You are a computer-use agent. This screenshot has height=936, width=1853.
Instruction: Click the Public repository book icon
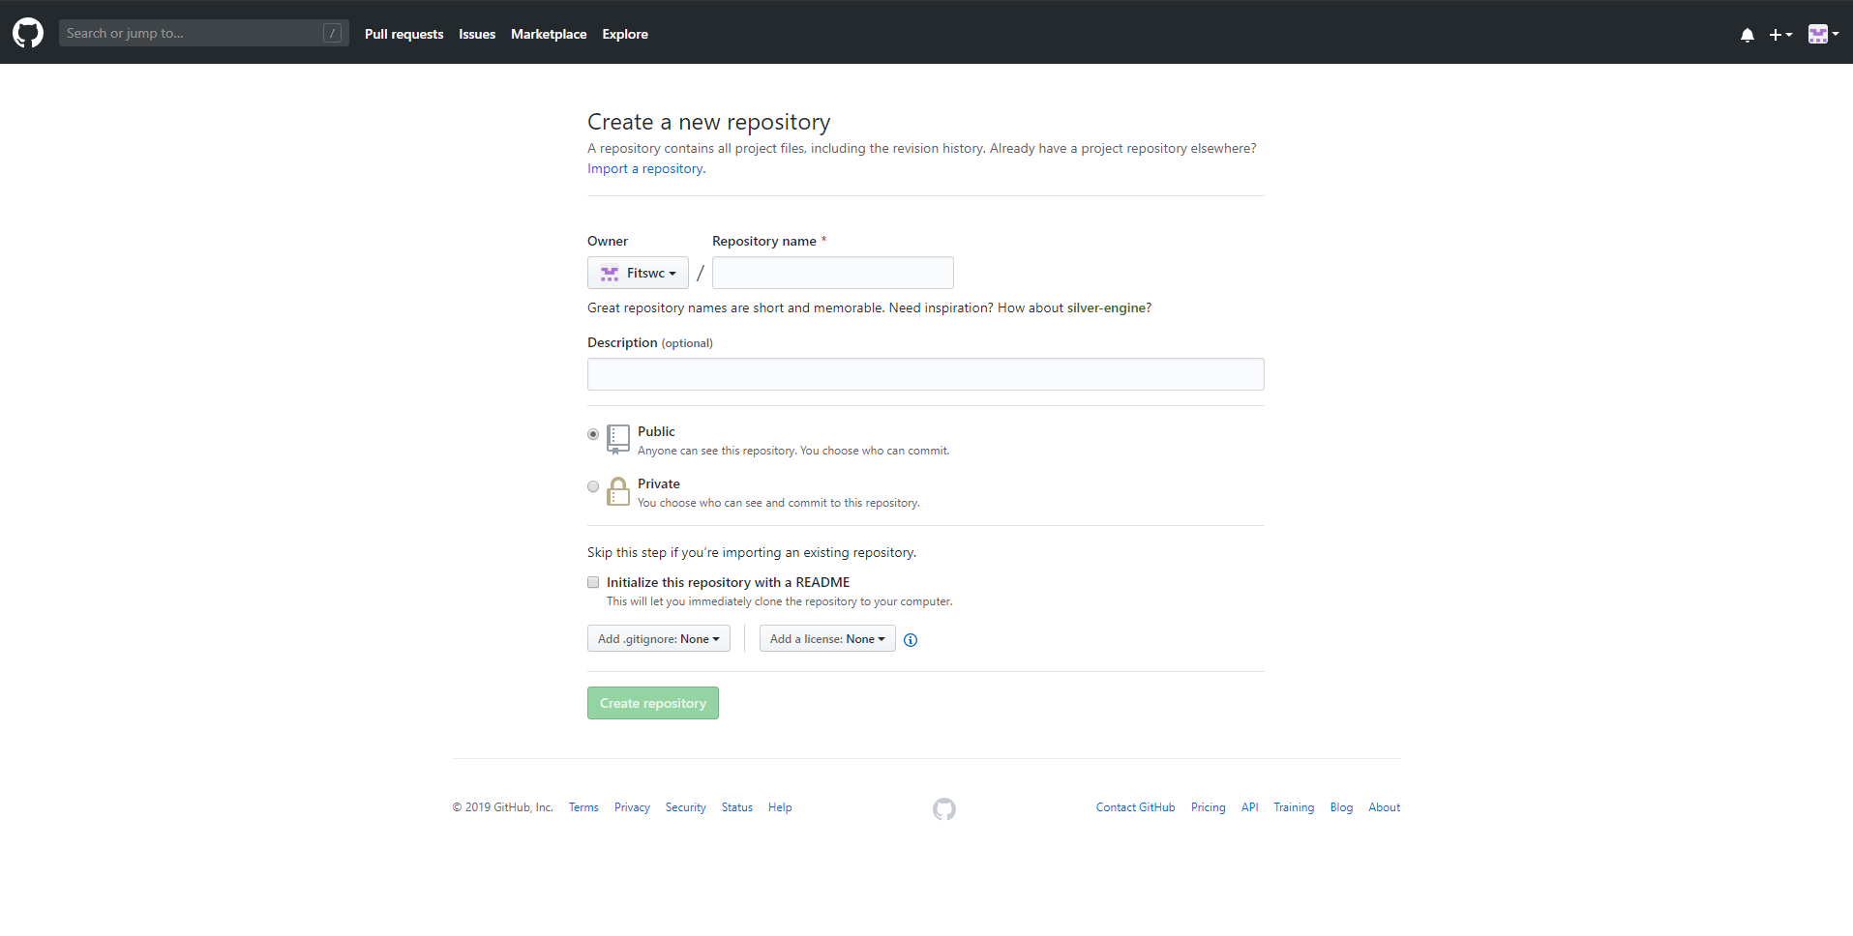(x=618, y=439)
